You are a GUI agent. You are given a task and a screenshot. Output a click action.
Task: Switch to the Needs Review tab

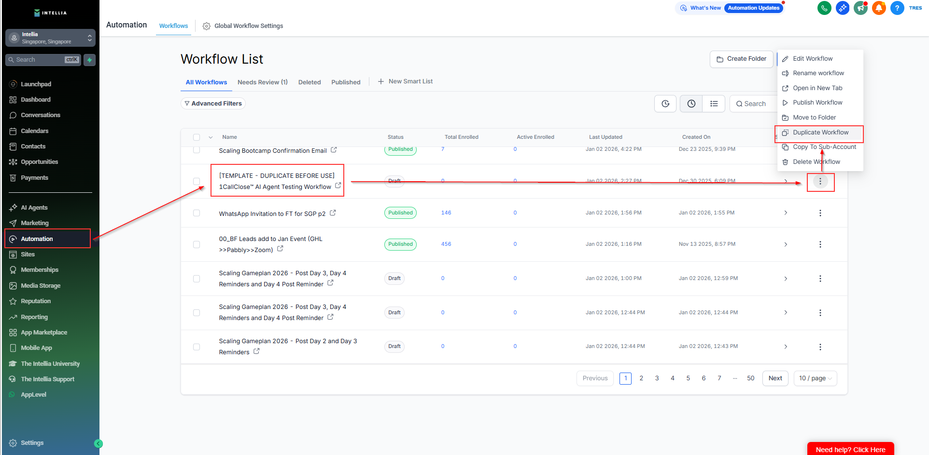tap(262, 82)
